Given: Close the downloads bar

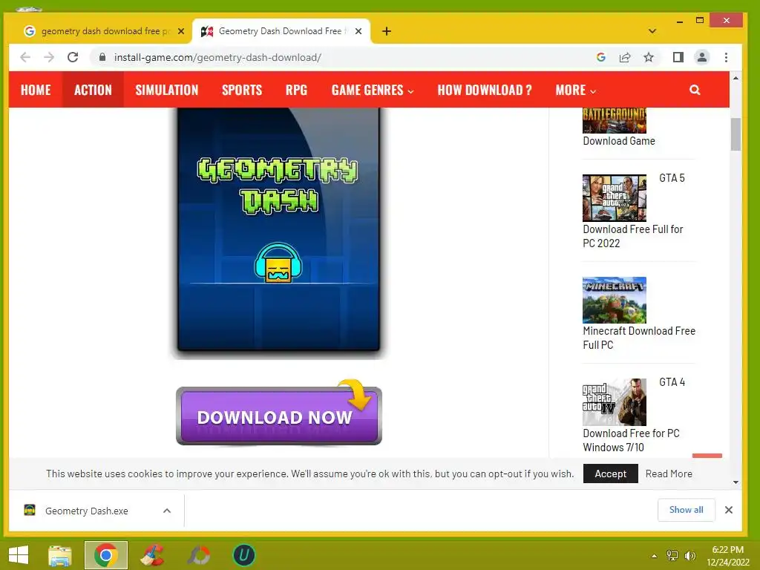Looking at the screenshot, I should tap(729, 510).
